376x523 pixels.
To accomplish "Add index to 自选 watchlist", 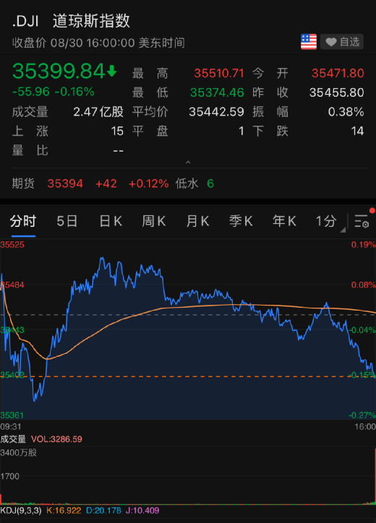I will click(x=342, y=42).
